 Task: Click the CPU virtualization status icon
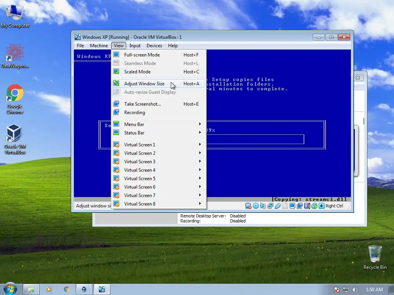tap(307, 206)
